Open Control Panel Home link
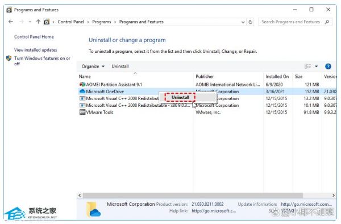 point(34,37)
